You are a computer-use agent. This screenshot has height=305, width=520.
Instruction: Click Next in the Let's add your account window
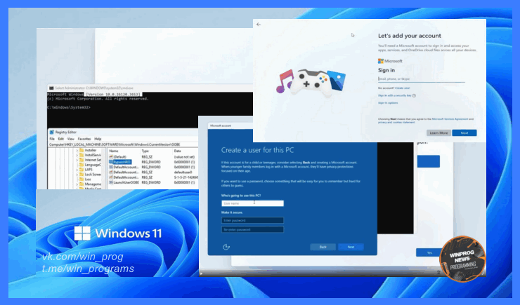coord(464,133)
